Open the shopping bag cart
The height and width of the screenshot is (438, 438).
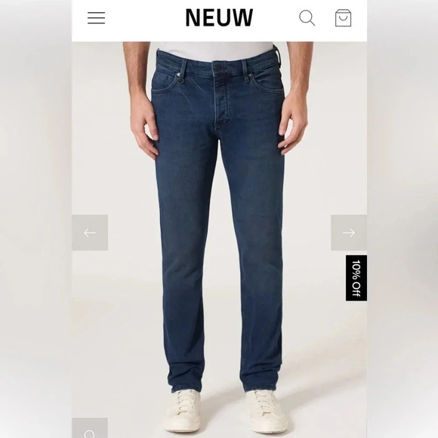(344, 18)
